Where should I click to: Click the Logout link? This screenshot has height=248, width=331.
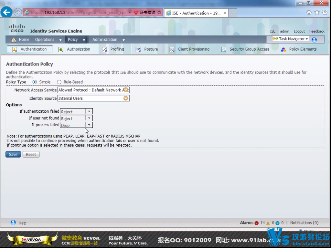pos(299,31)
